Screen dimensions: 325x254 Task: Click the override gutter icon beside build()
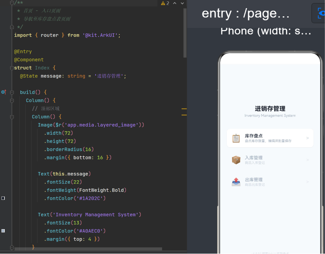click(x=4, y=92)
